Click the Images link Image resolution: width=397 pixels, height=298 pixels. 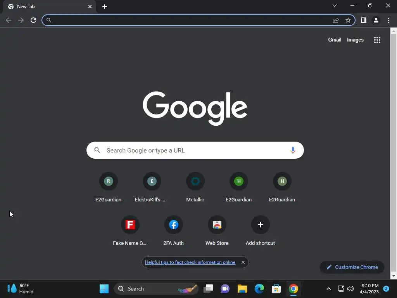coord(355,40)
